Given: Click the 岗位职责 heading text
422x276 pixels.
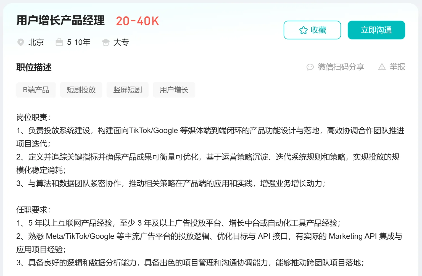Looking at the screenshot, I should point(33,117).
